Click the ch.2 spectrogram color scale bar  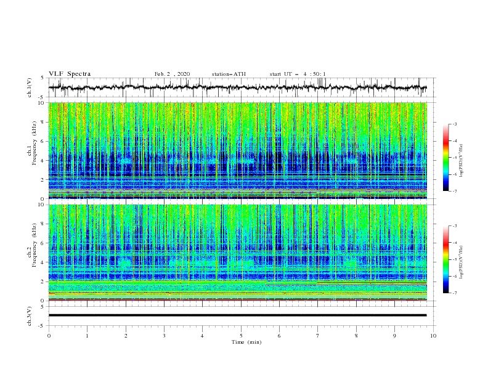pyautogui.click(x=445, y=259)
